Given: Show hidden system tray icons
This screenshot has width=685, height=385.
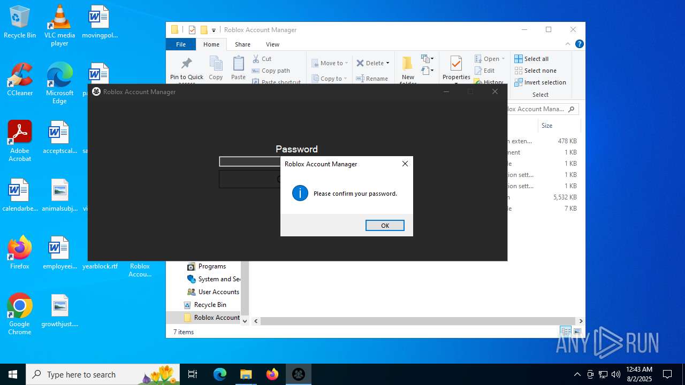Looking at the screenshot, I should pyautogui.click(x=577, y=374).
